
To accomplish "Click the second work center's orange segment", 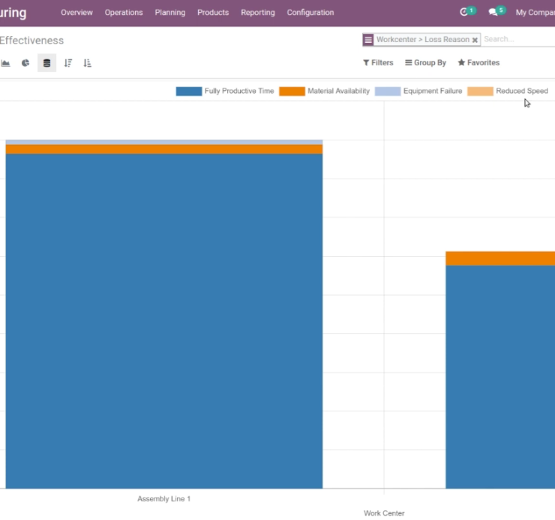I will coord(500,258).
